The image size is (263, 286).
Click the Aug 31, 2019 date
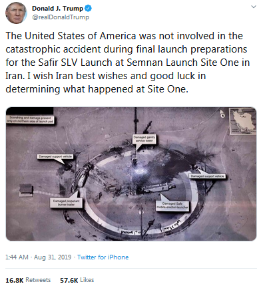53,257
